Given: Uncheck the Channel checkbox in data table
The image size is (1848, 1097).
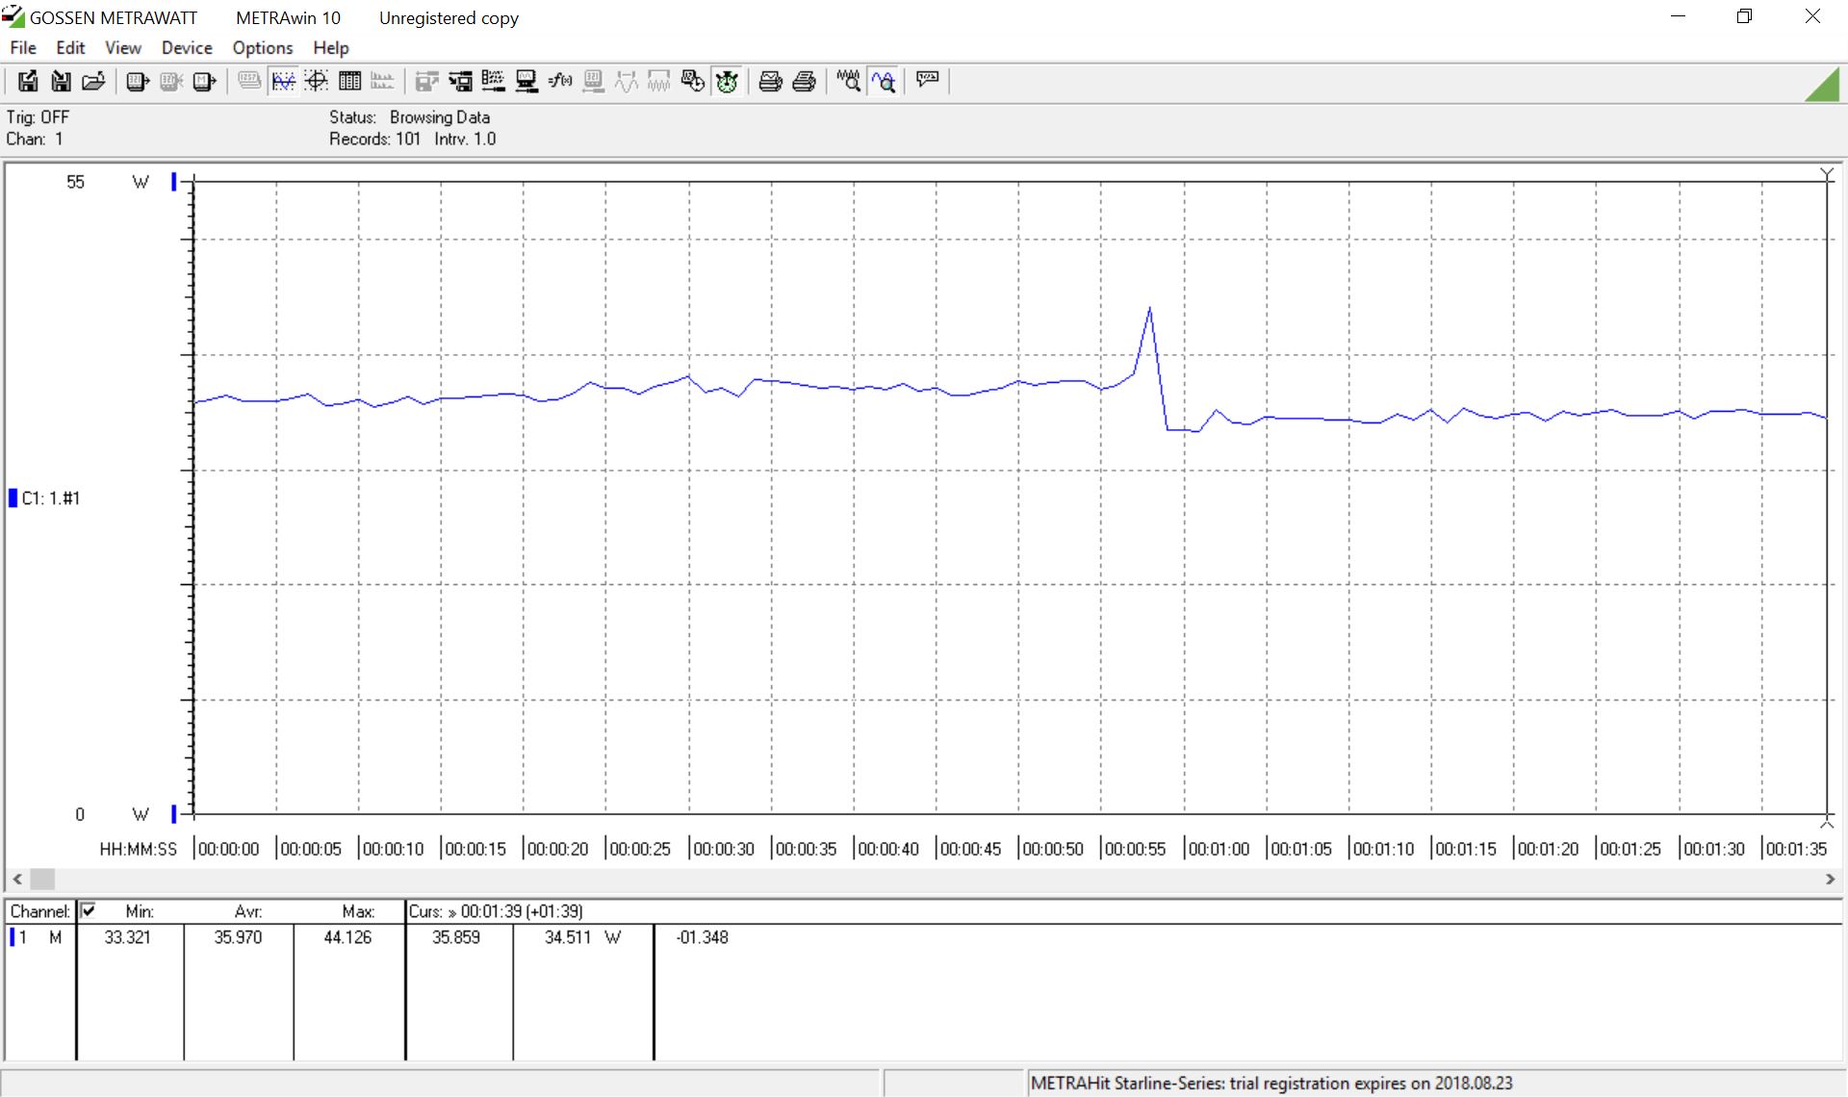Looking at the screenshot, I should (x=89, y=910).
